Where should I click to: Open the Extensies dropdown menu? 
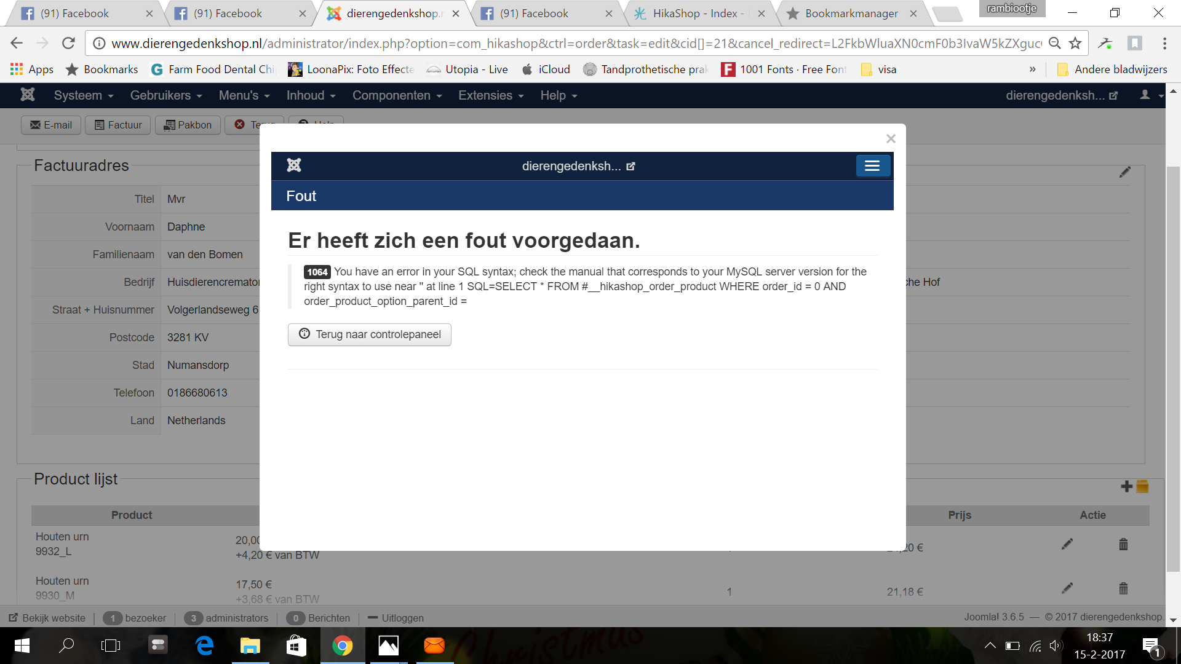coord(491,95)
